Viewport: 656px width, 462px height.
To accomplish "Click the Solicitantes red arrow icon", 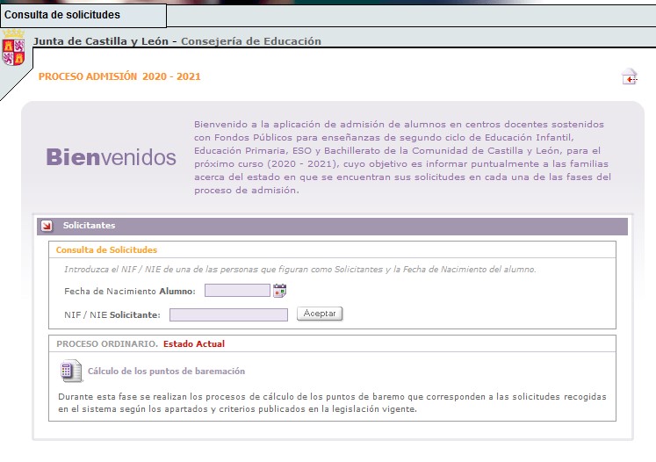I will click(x=47, y=226).
